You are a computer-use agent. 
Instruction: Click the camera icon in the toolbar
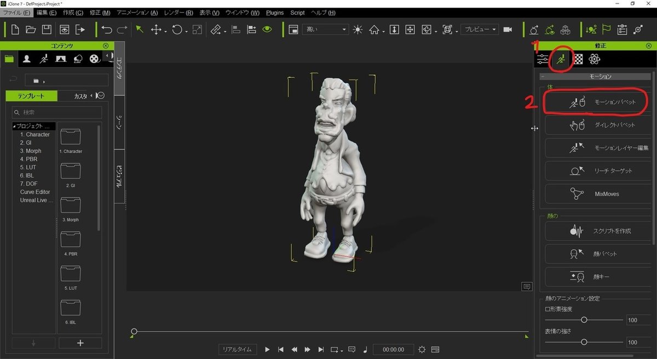click(x=508, y=30)
